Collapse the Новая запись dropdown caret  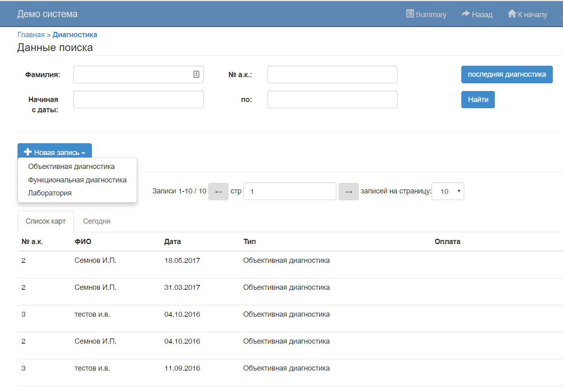coord(83,153)
